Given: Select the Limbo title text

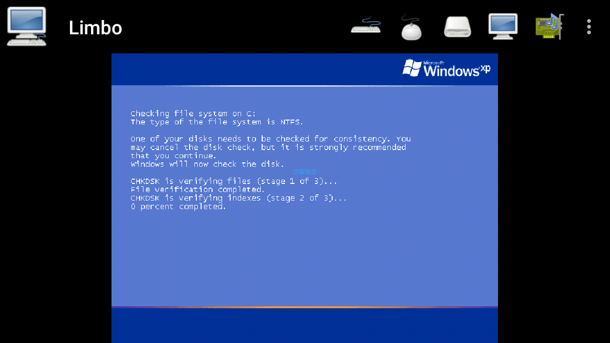Looking at the screenshot, I should click(95, 28).
